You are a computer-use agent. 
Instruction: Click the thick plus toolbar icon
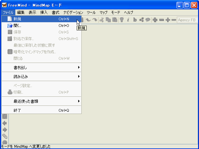click(x=155, y=20)
